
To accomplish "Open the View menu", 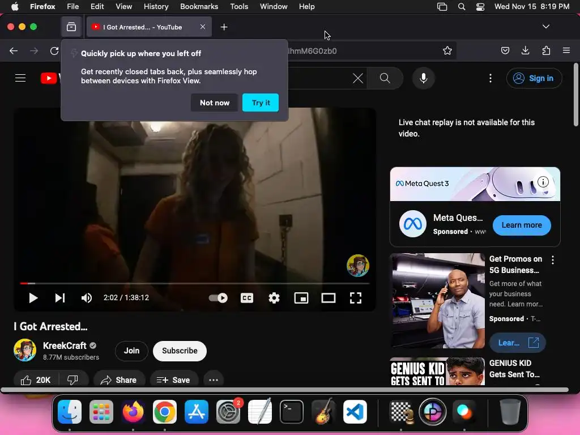I will coord(123,6).
